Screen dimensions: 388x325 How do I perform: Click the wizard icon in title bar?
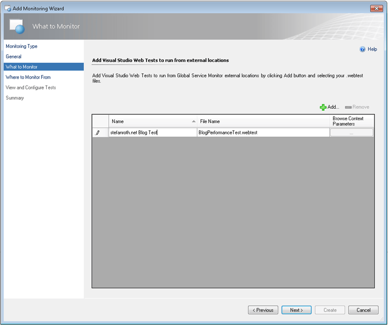(x=8, y=8)
